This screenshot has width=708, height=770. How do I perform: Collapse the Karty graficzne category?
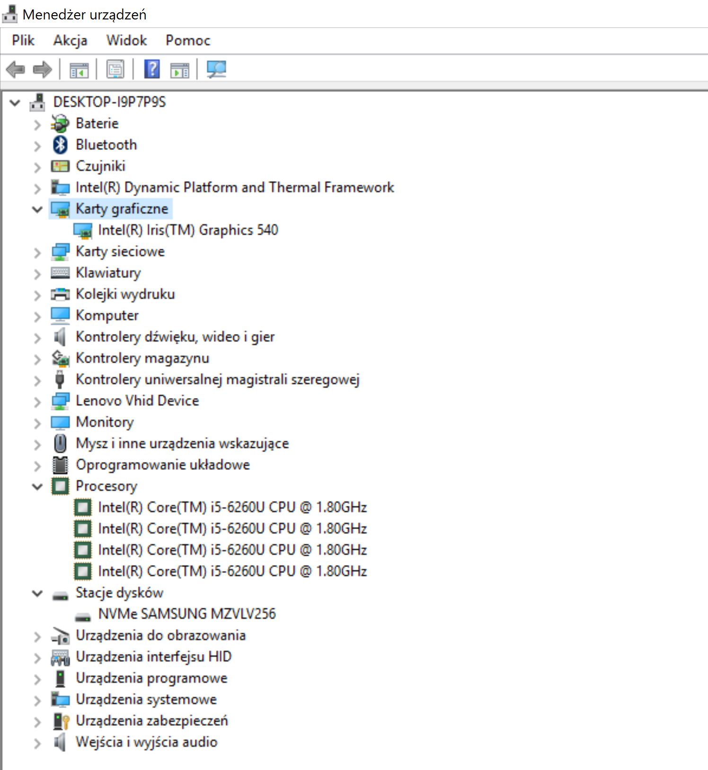[37, 209]
